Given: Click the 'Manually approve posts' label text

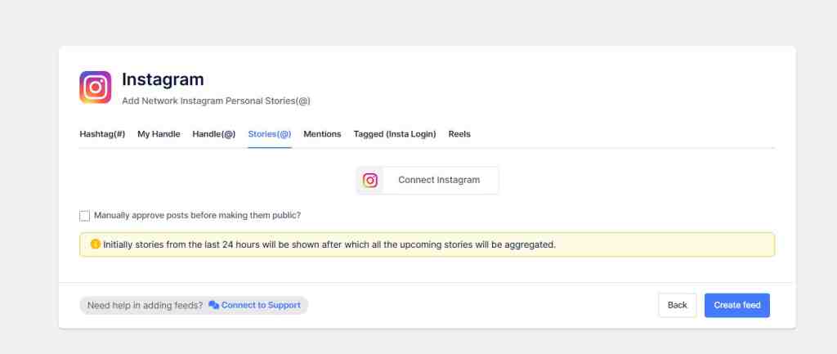Looking at the screenshot, I should [x=197, y=216].
